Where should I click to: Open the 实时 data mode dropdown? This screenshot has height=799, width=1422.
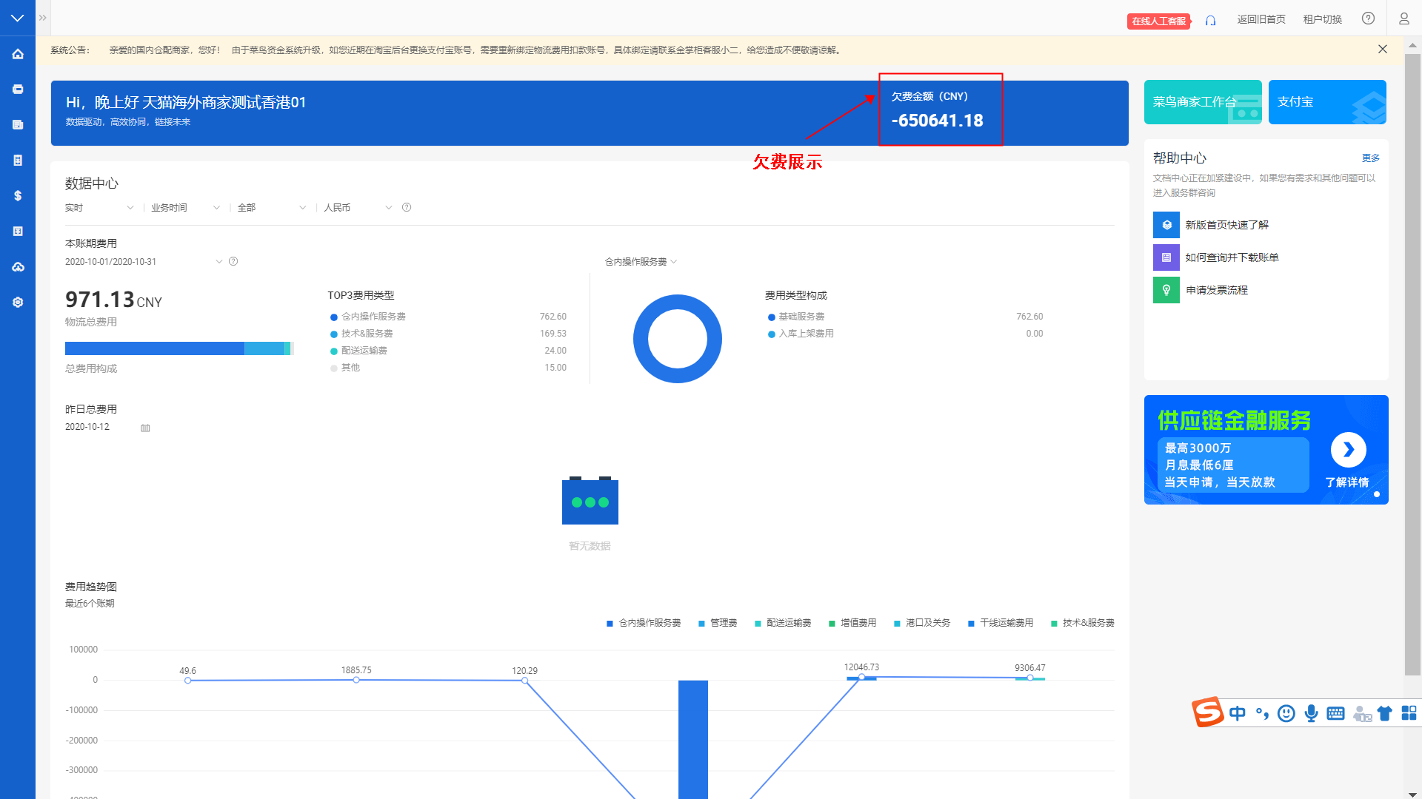tap(100, 208)
